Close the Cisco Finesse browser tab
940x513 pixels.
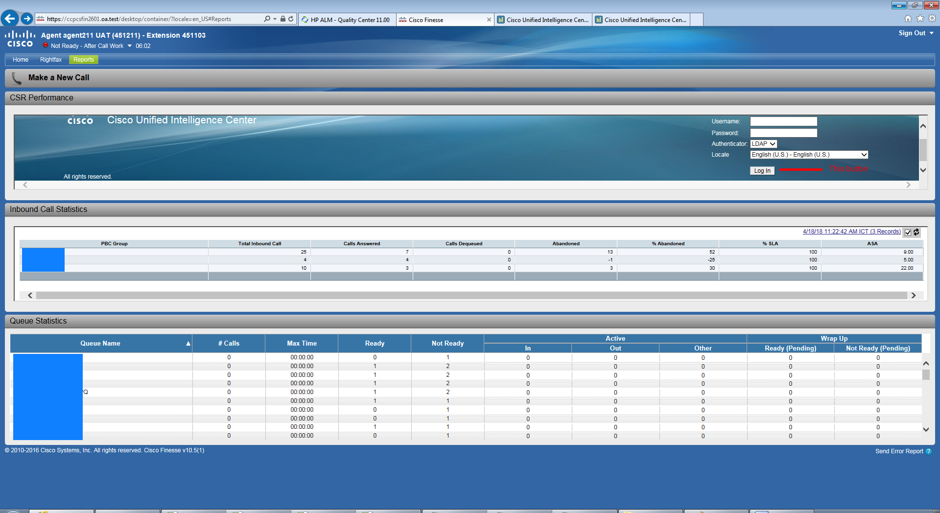(x=489, y=20)
